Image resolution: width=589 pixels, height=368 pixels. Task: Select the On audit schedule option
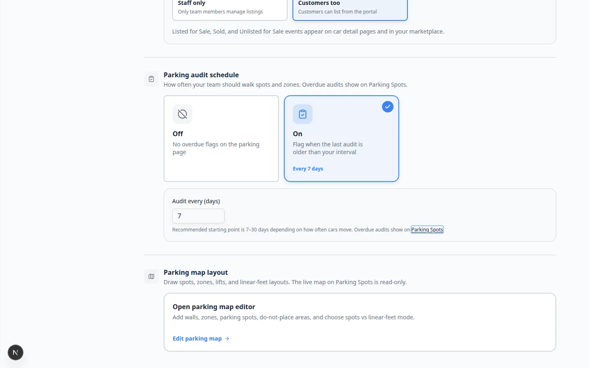point(342,139)
